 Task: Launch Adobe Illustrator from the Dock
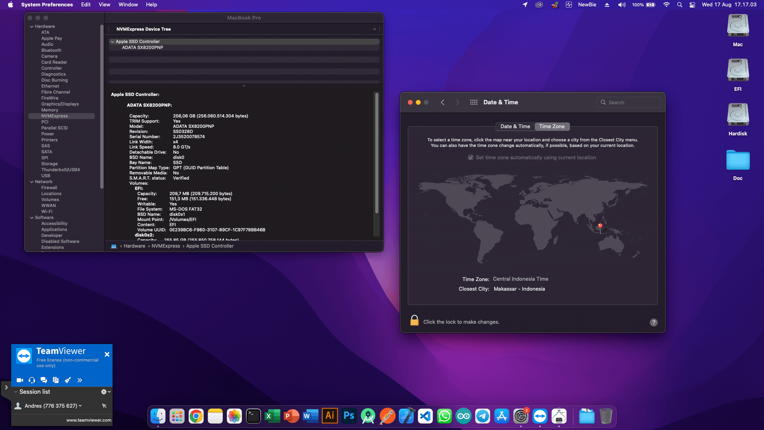pos(330,416)
